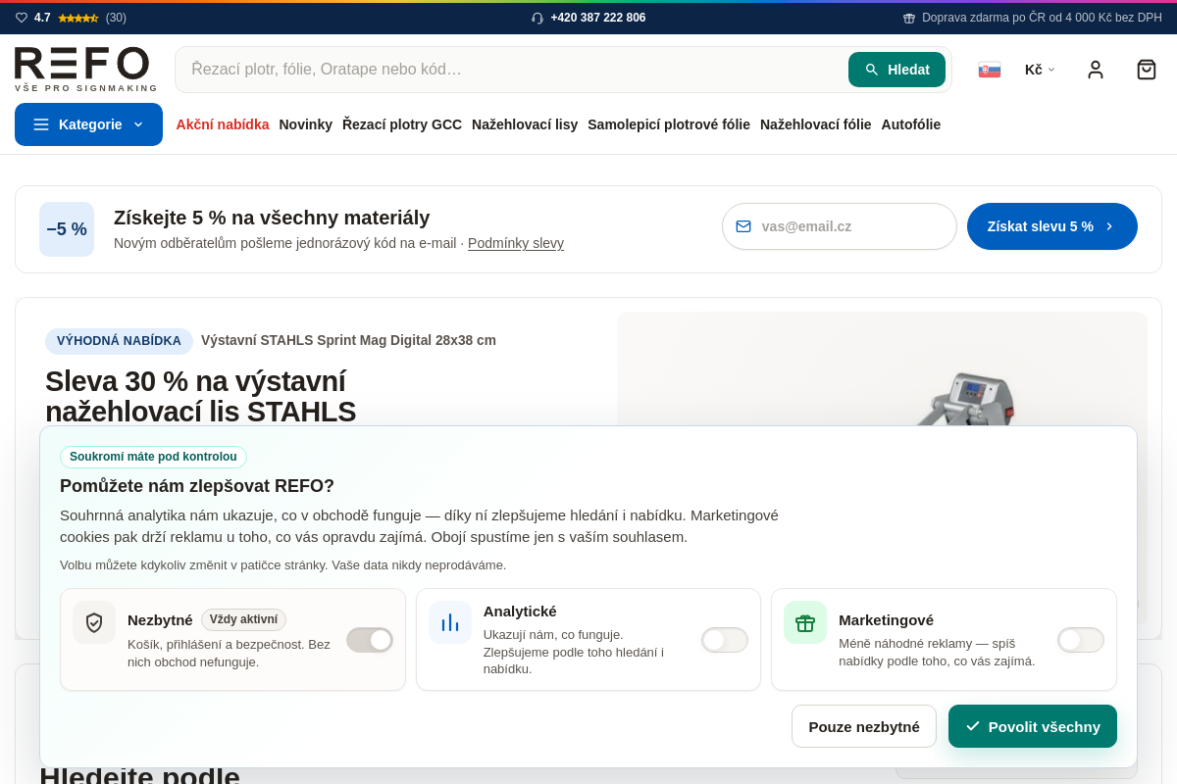Click the product search input field
This screenshot has height=784, width=1177.
click(x=510, y=70)
